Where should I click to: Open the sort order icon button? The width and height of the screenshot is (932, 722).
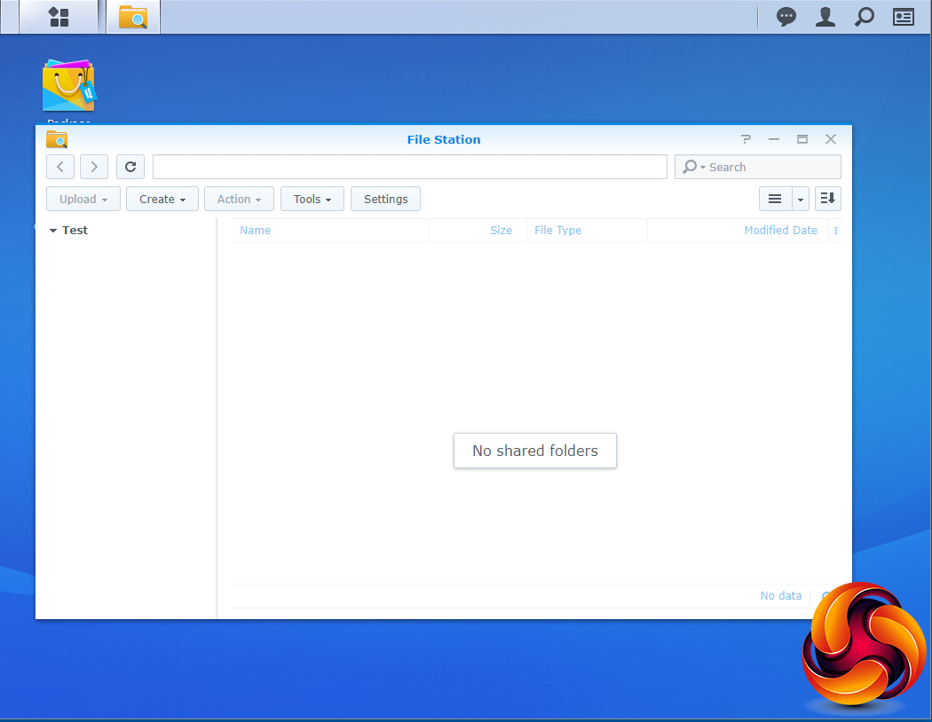tap(828, 199)
